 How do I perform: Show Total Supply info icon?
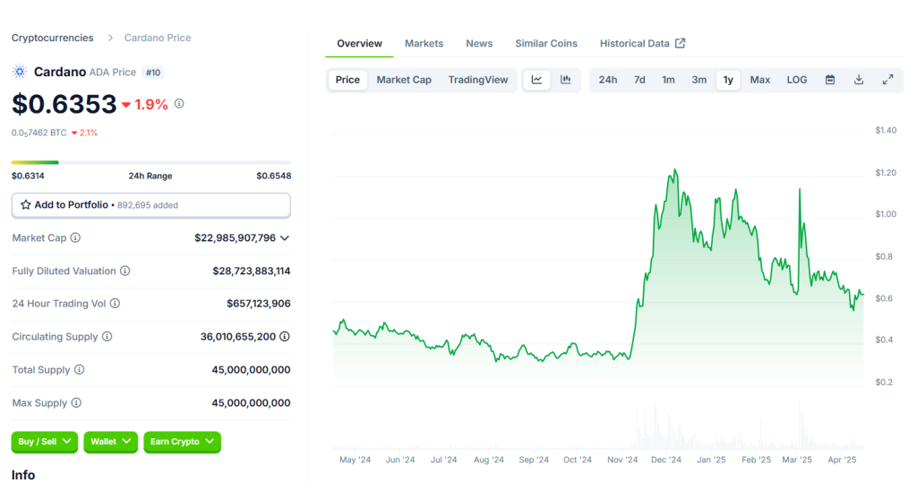(80, 370)
